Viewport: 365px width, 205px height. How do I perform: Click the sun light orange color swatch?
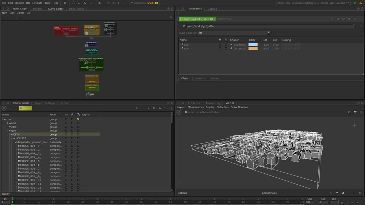[x=253, y=48]
